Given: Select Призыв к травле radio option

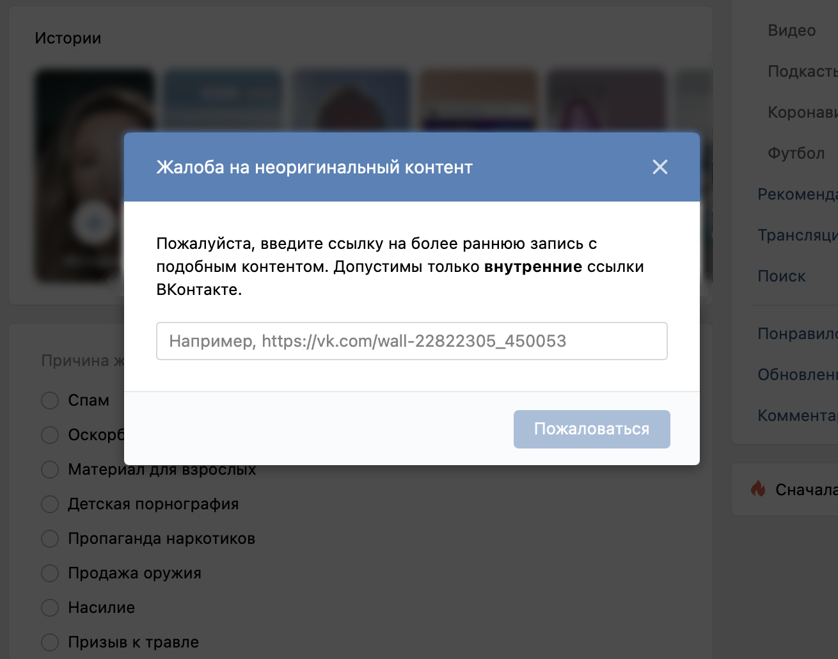Looking at the screenshot, I should [x=50, y=642].
